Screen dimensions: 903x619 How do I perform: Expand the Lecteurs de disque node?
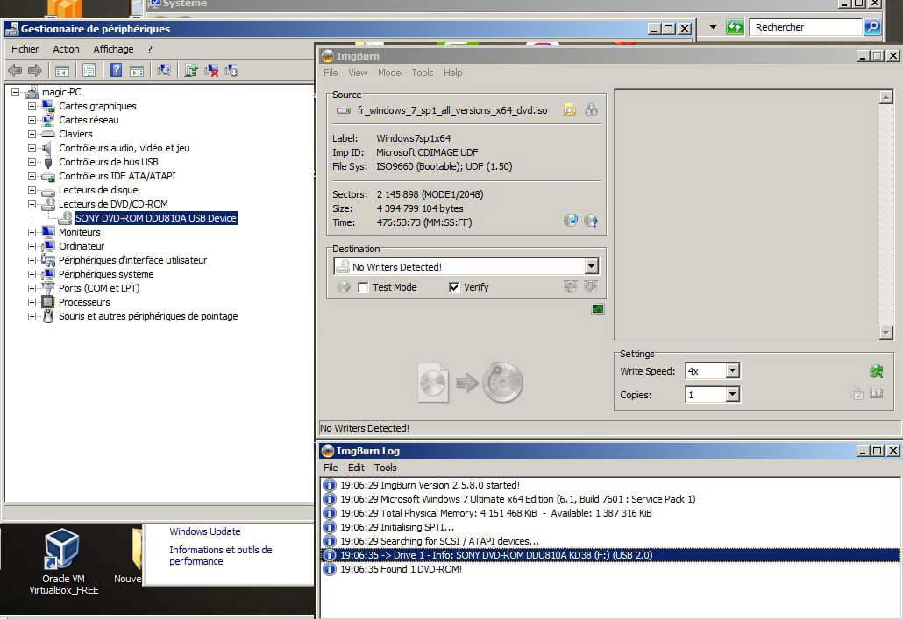point(32,190)
